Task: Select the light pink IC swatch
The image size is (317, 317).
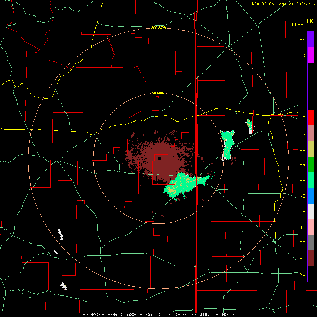Action: pyautogui.click(x=311, y=227)
